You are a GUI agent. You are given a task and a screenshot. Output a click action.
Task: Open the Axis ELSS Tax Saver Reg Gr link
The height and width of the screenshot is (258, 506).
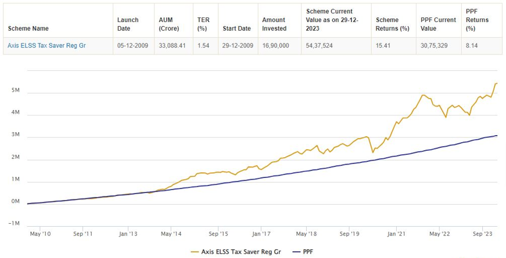46,45
